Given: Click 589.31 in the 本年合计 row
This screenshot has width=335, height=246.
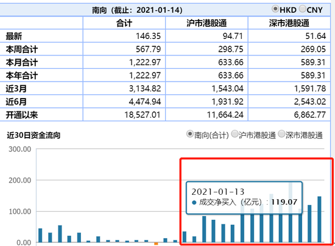Looking at the screenshot, I should click(314, 76).
